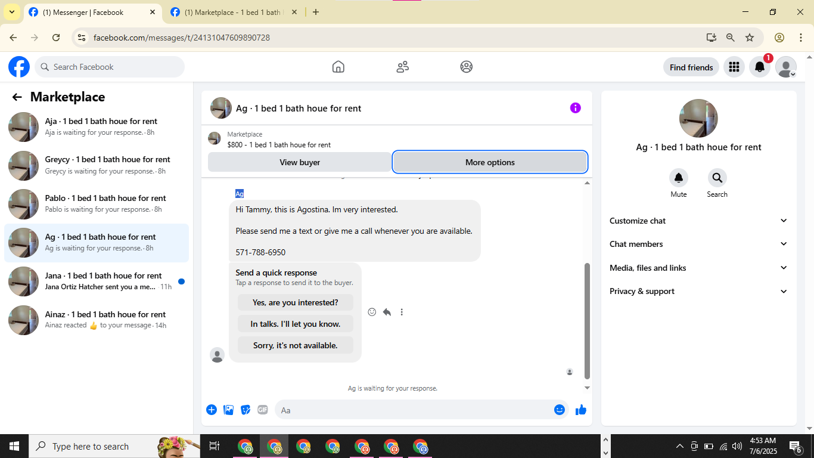Mute the Ag conversation

679,178
